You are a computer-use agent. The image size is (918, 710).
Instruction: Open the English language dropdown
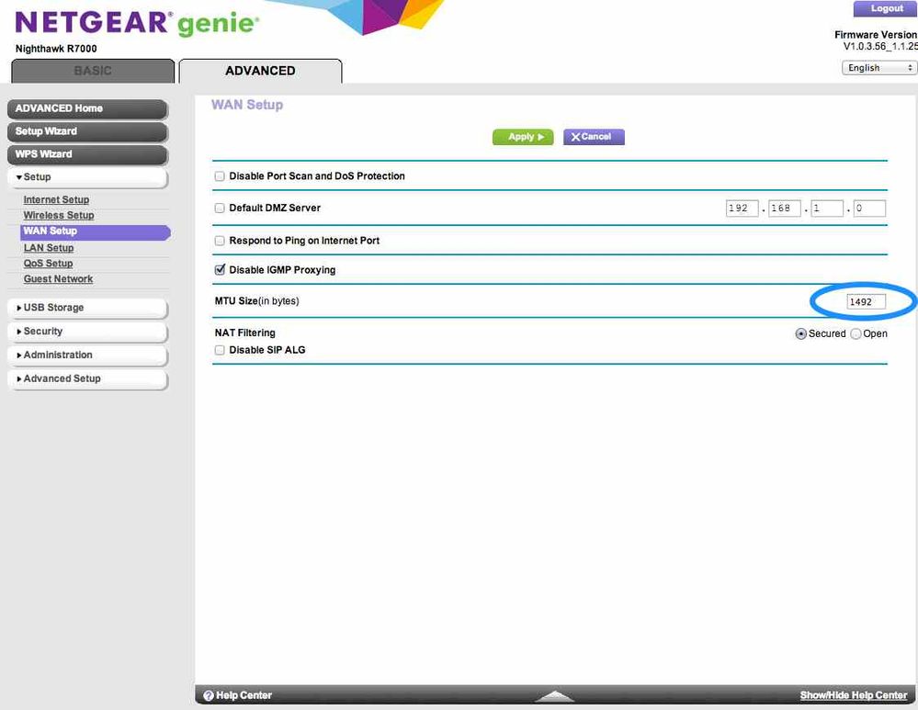click(879, 68)
